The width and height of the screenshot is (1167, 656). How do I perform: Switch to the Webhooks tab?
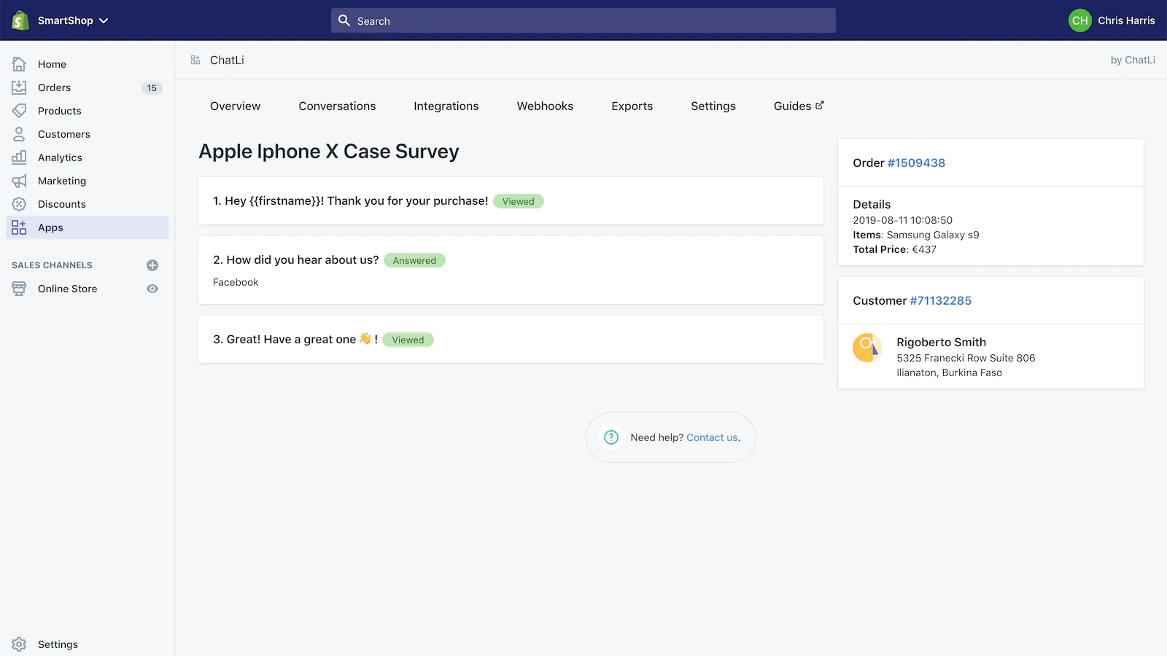click(545, 106)
